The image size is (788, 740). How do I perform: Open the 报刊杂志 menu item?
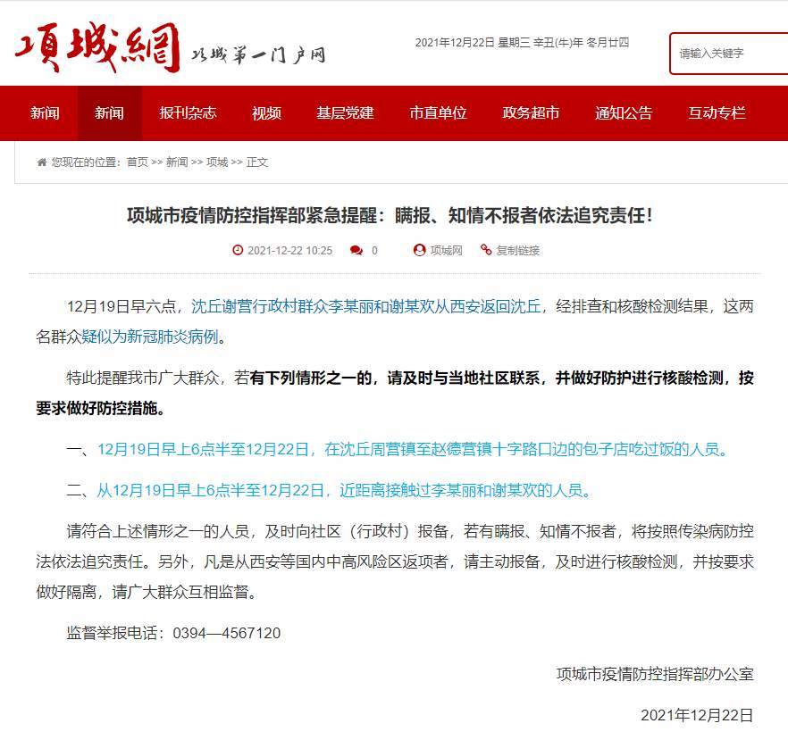pyautogui.click(x=188, y=113)
